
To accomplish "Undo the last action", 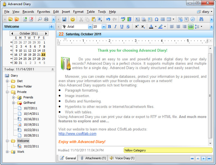I will point(108,19).
